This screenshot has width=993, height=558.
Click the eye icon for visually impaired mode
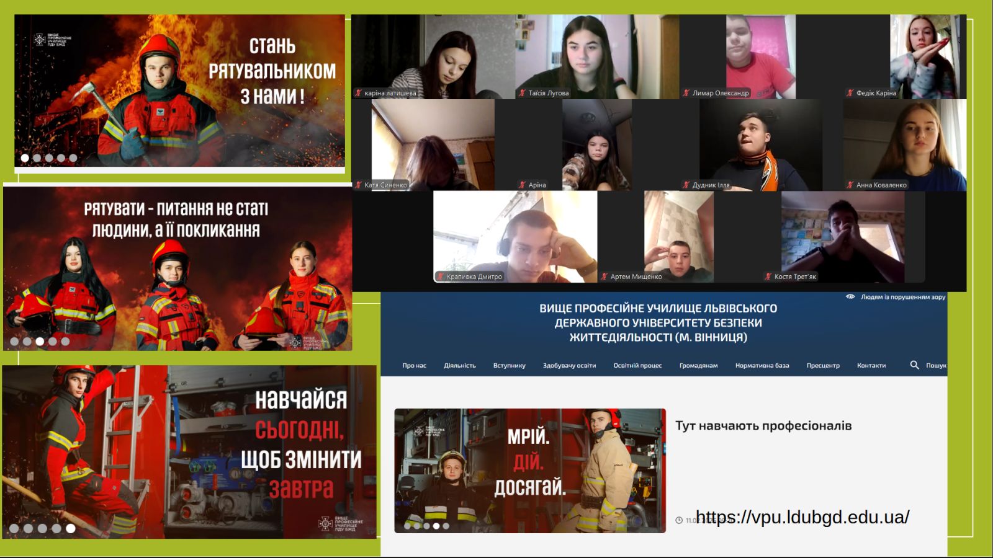[850, 297]
